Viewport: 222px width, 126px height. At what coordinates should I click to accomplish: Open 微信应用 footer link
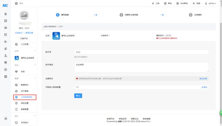[122, 119]
